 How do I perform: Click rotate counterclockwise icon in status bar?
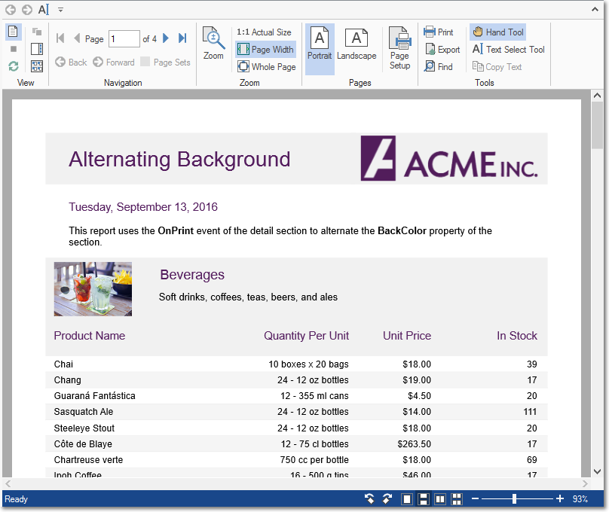tap(370, 499)
